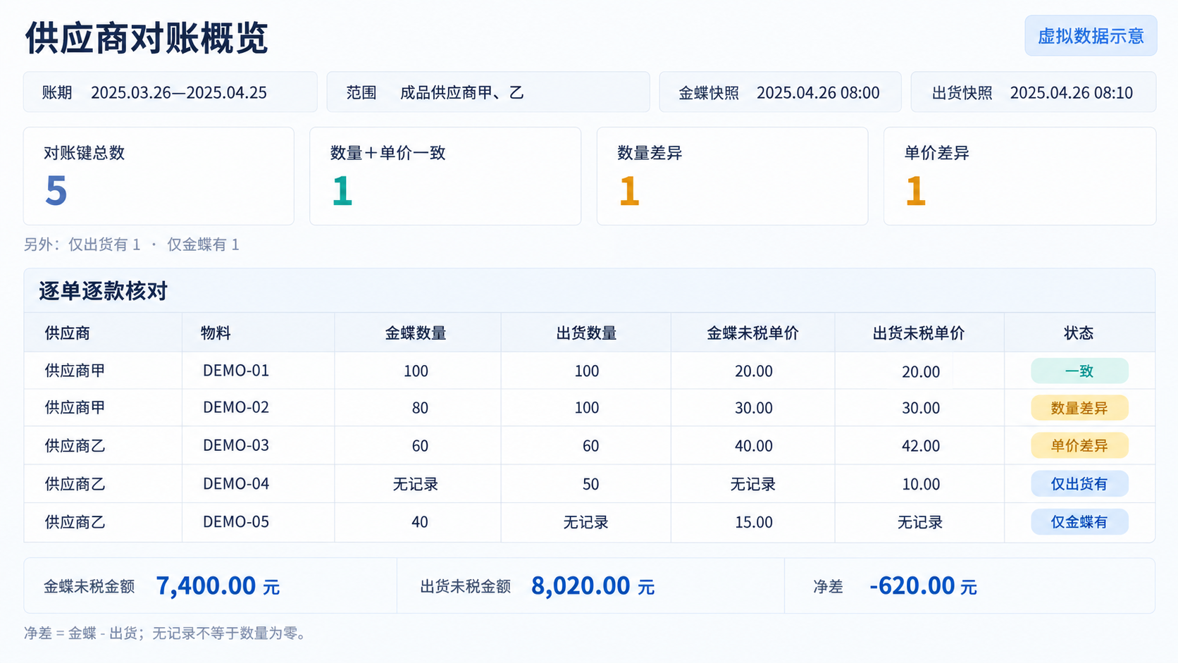The image size is (1178, 663).
Task: Click the 账期 2025.03.26—2025.04.25 field
Action: [170, 92]
